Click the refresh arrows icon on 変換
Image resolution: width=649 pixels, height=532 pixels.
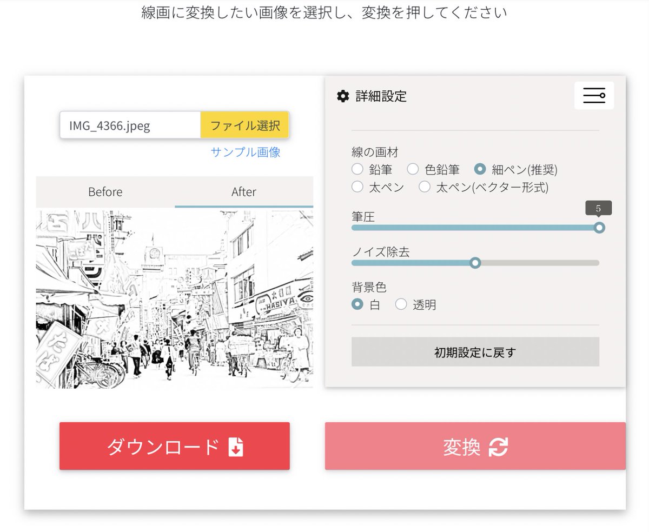pos(498,447)
